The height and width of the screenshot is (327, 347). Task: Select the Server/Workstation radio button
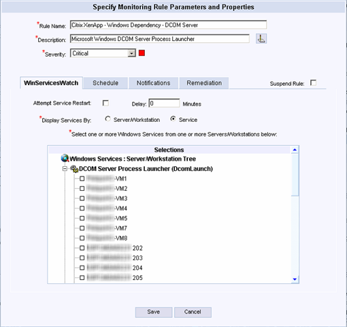pyautogui.click(x=108, y=119)
